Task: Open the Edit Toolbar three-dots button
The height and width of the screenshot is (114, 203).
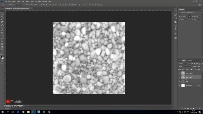Action: [2, 52]
